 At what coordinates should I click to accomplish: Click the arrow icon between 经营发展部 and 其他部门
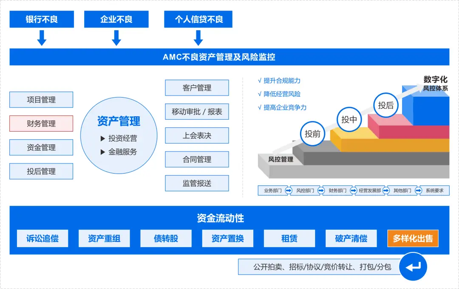386,191
